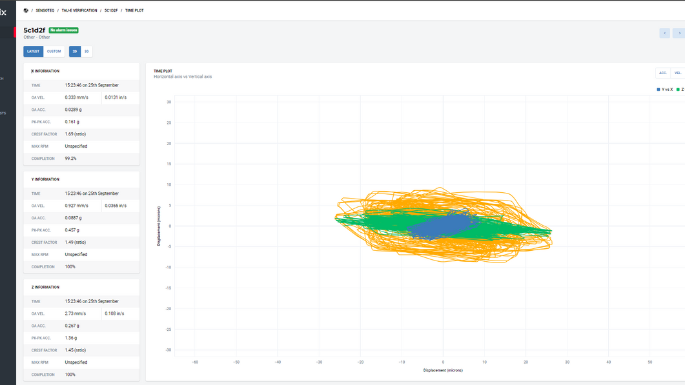Click the home icon in the breadcrumb
Viewport: 685px width, 385px height.
tap(25, 10)
